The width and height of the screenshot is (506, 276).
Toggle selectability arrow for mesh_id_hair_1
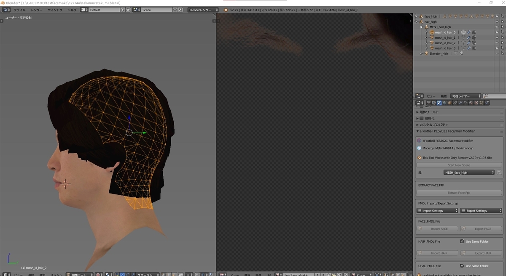pyautogui.click(x=502, y=37)
